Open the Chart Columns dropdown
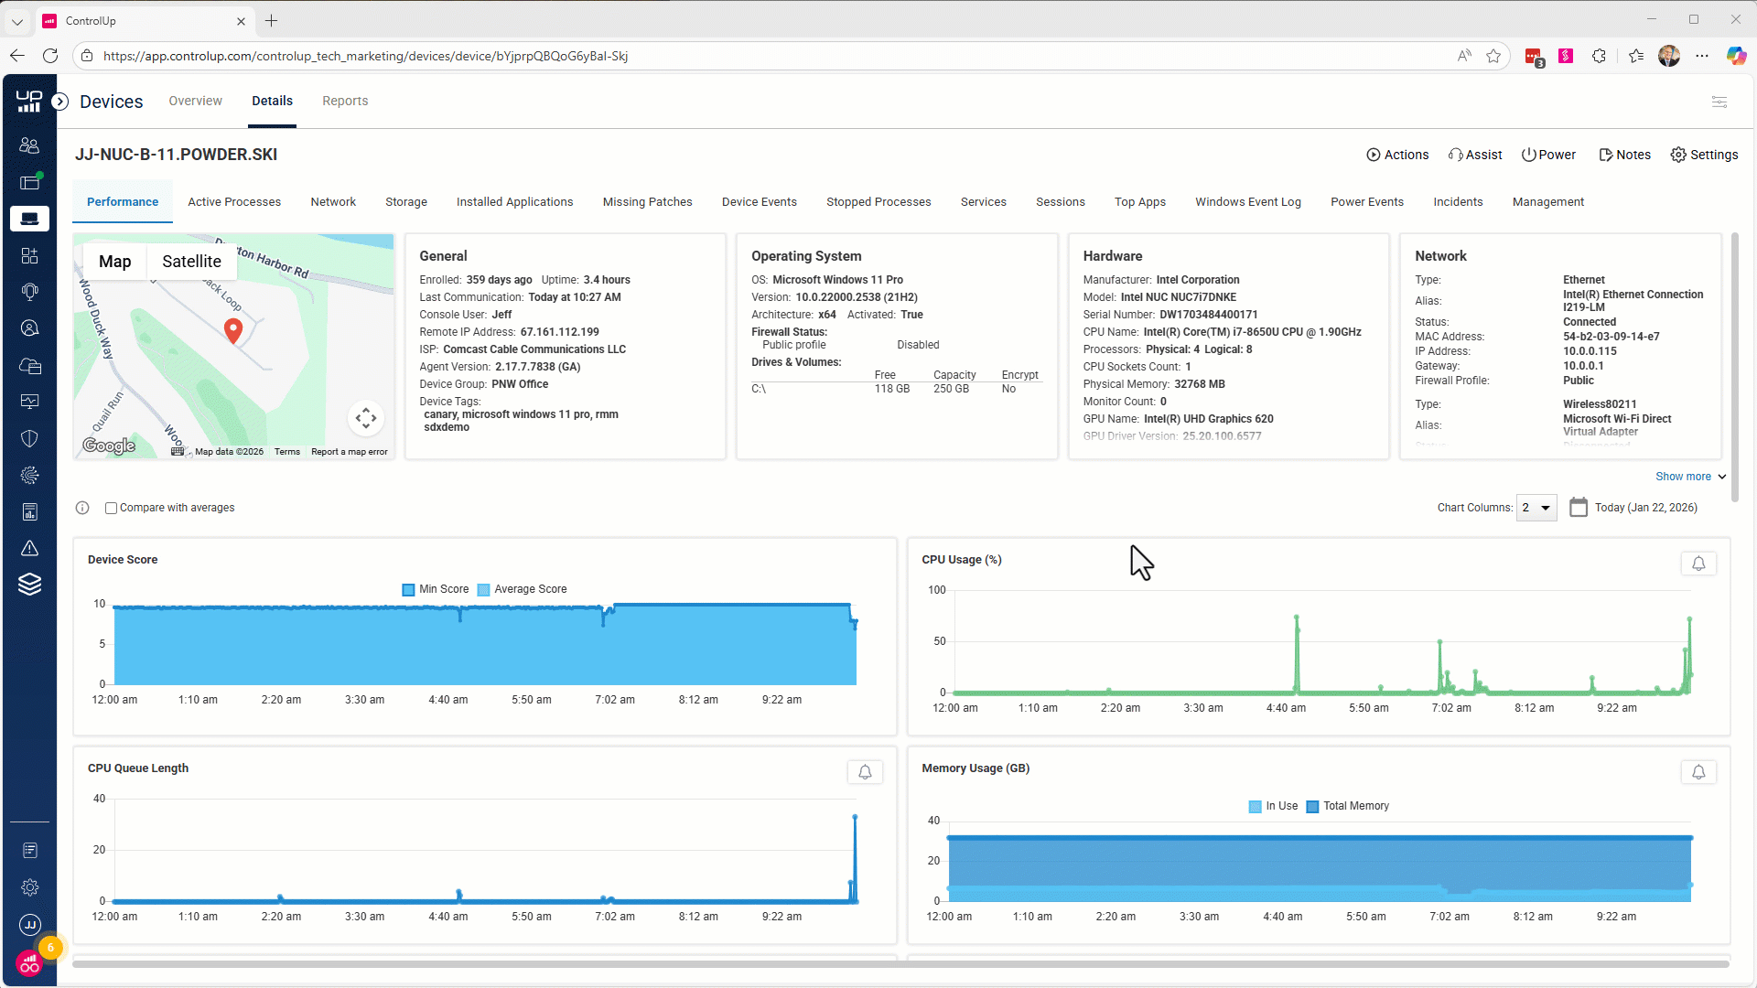 [1536, 508]
